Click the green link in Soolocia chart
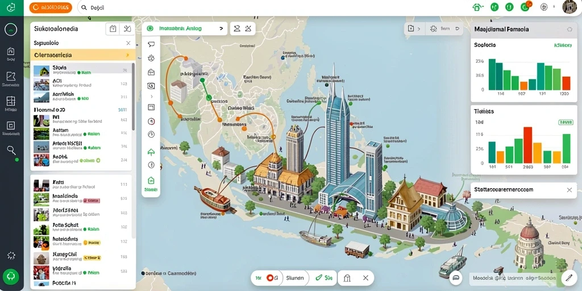The width and height of the screenshot is (582, 291). tap(563, 45)
